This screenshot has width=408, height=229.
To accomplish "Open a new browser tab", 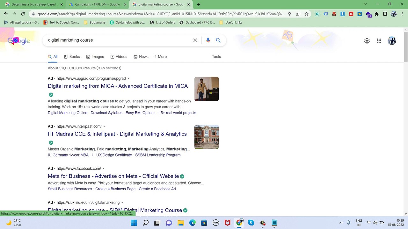I will point(199,4).
